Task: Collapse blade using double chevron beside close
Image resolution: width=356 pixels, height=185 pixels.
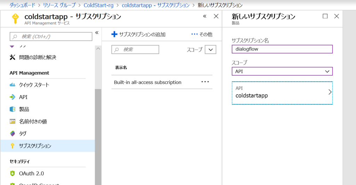Action: 205,16
